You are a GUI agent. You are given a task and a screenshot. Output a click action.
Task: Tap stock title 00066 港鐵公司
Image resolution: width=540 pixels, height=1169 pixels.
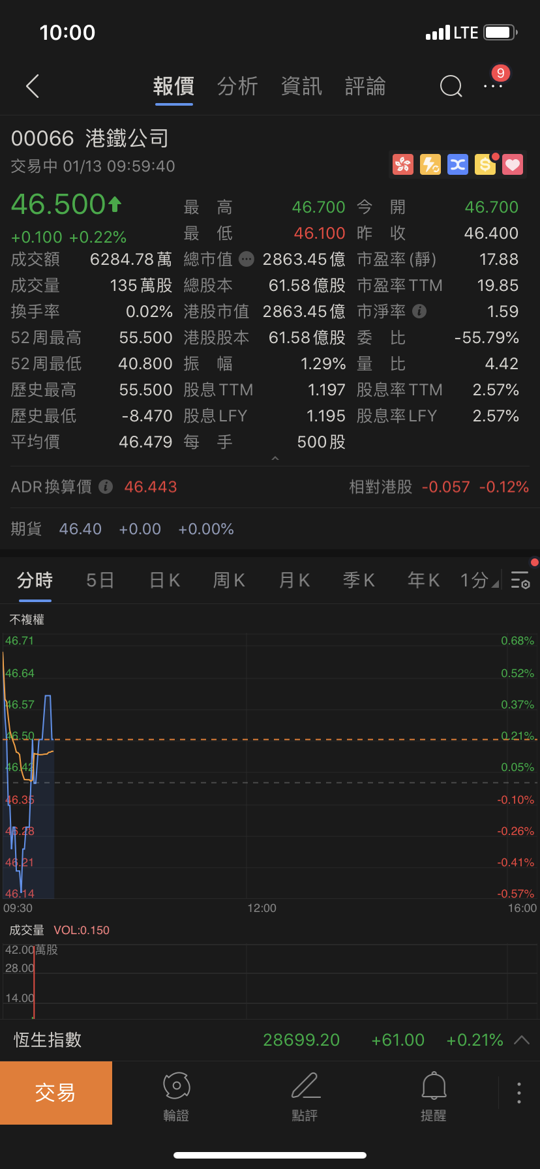tap(90, 138)
